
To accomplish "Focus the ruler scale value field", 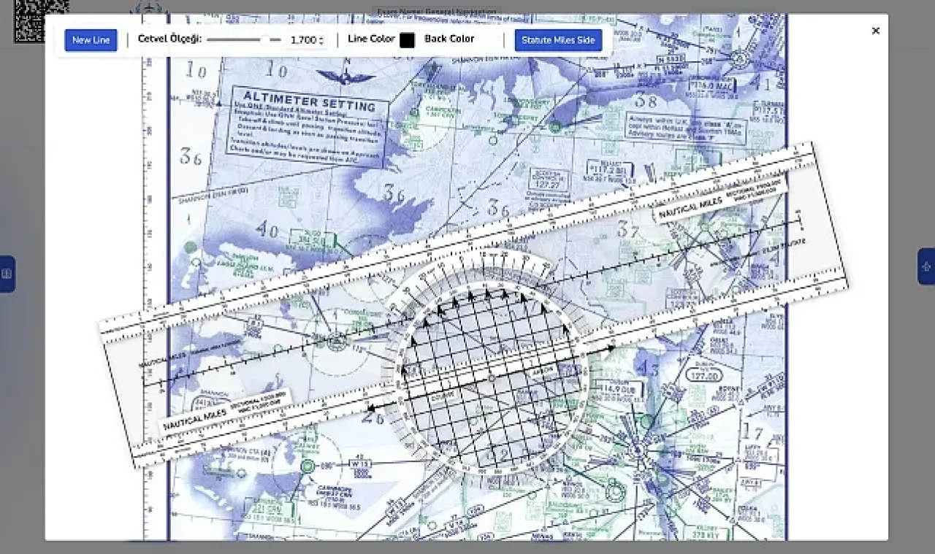I will tap(302, 40).
